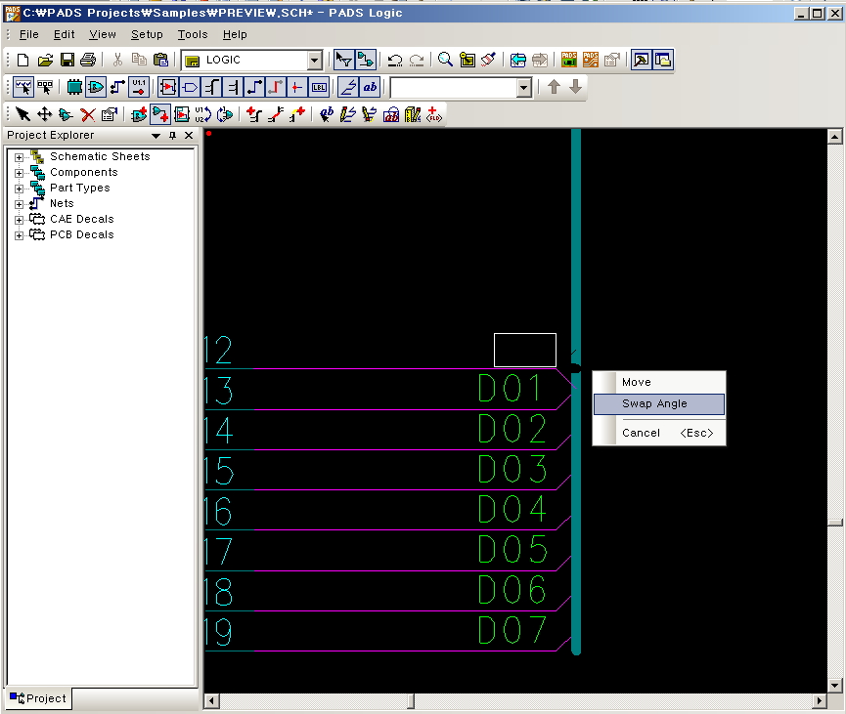Expand the Part Types tree node

(x=19, y=189)
